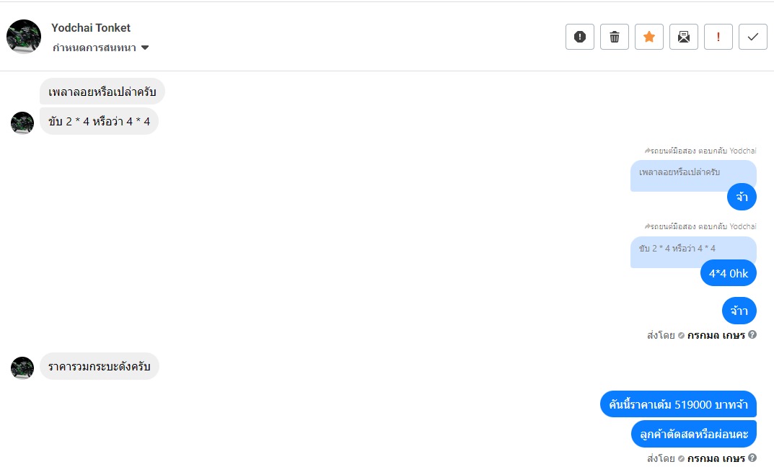This screenshot has height=467, width=774.
Task: Click the Yodchai Tonket contact name
Action: (x=91, y=28)
